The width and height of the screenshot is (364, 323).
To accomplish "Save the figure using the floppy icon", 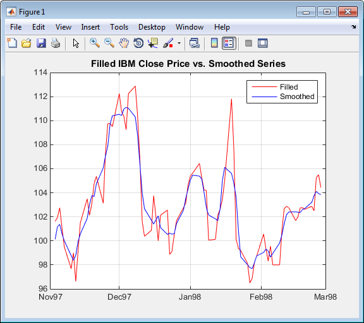I will coord(41,43).
